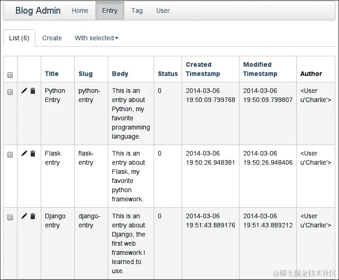Click the pencil icon for Flask entry
The width and height of the screenshot is (339, 280).
tap(24, 153)
